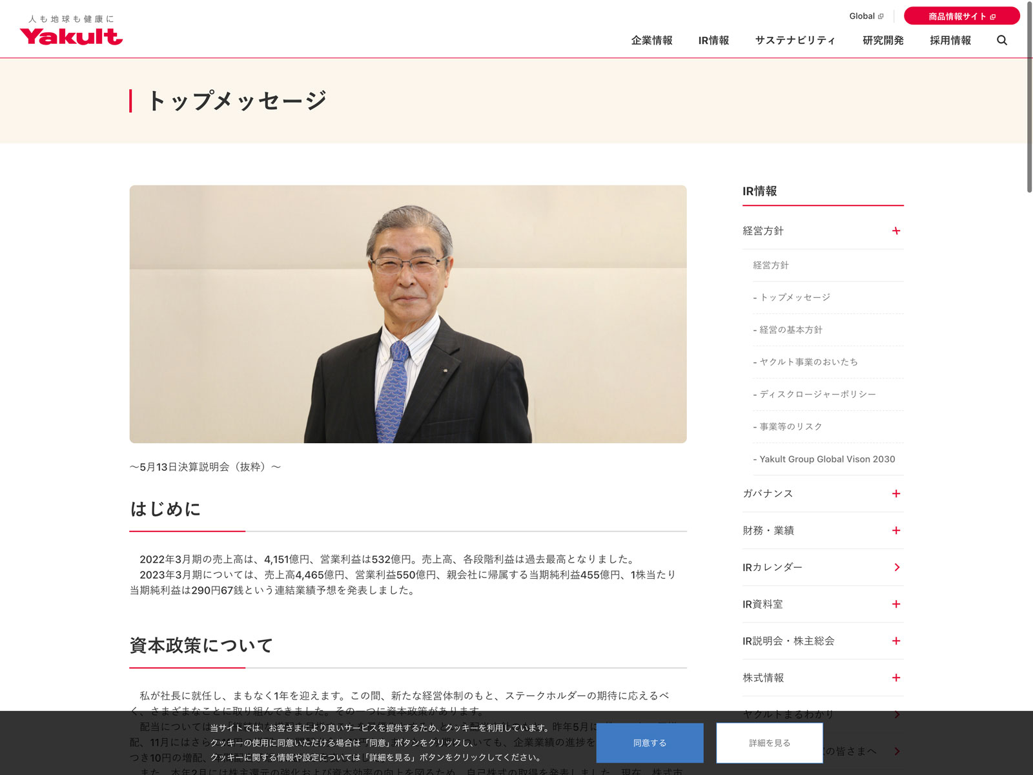Open Yakult Group Global Vison 2030 link
Viewport: 1033px width, 775px height.
[x=827, y=459]
